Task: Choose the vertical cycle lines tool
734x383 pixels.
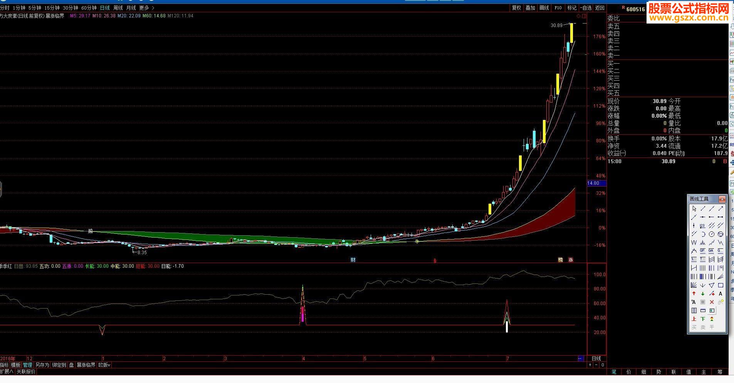Action: [x=703, y=268]
